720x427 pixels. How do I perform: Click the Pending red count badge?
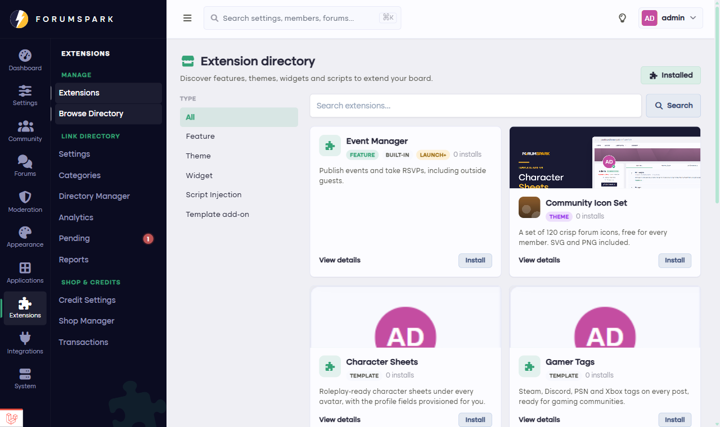(148, 239)
